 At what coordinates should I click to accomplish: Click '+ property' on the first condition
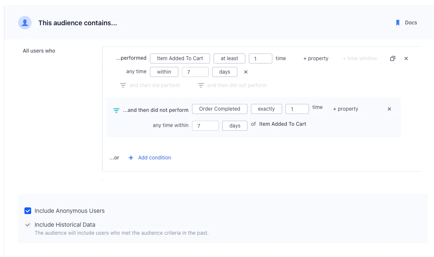315,58
